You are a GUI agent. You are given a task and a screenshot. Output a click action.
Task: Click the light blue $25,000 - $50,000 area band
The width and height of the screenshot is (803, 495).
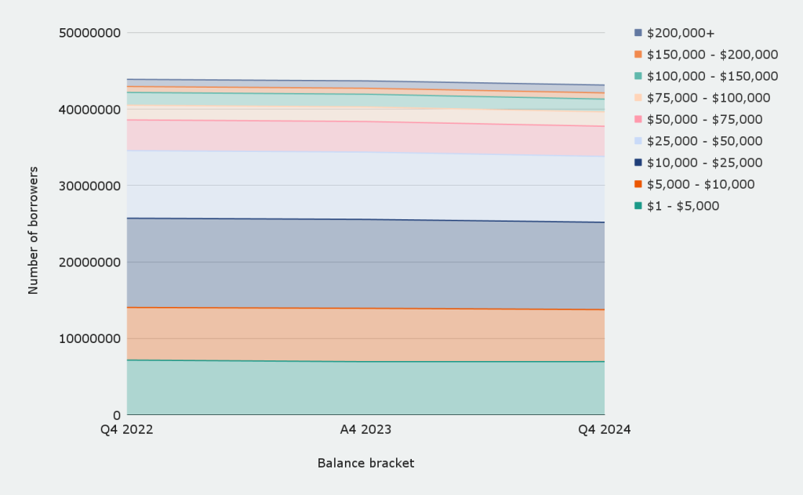tap(365, 186)
